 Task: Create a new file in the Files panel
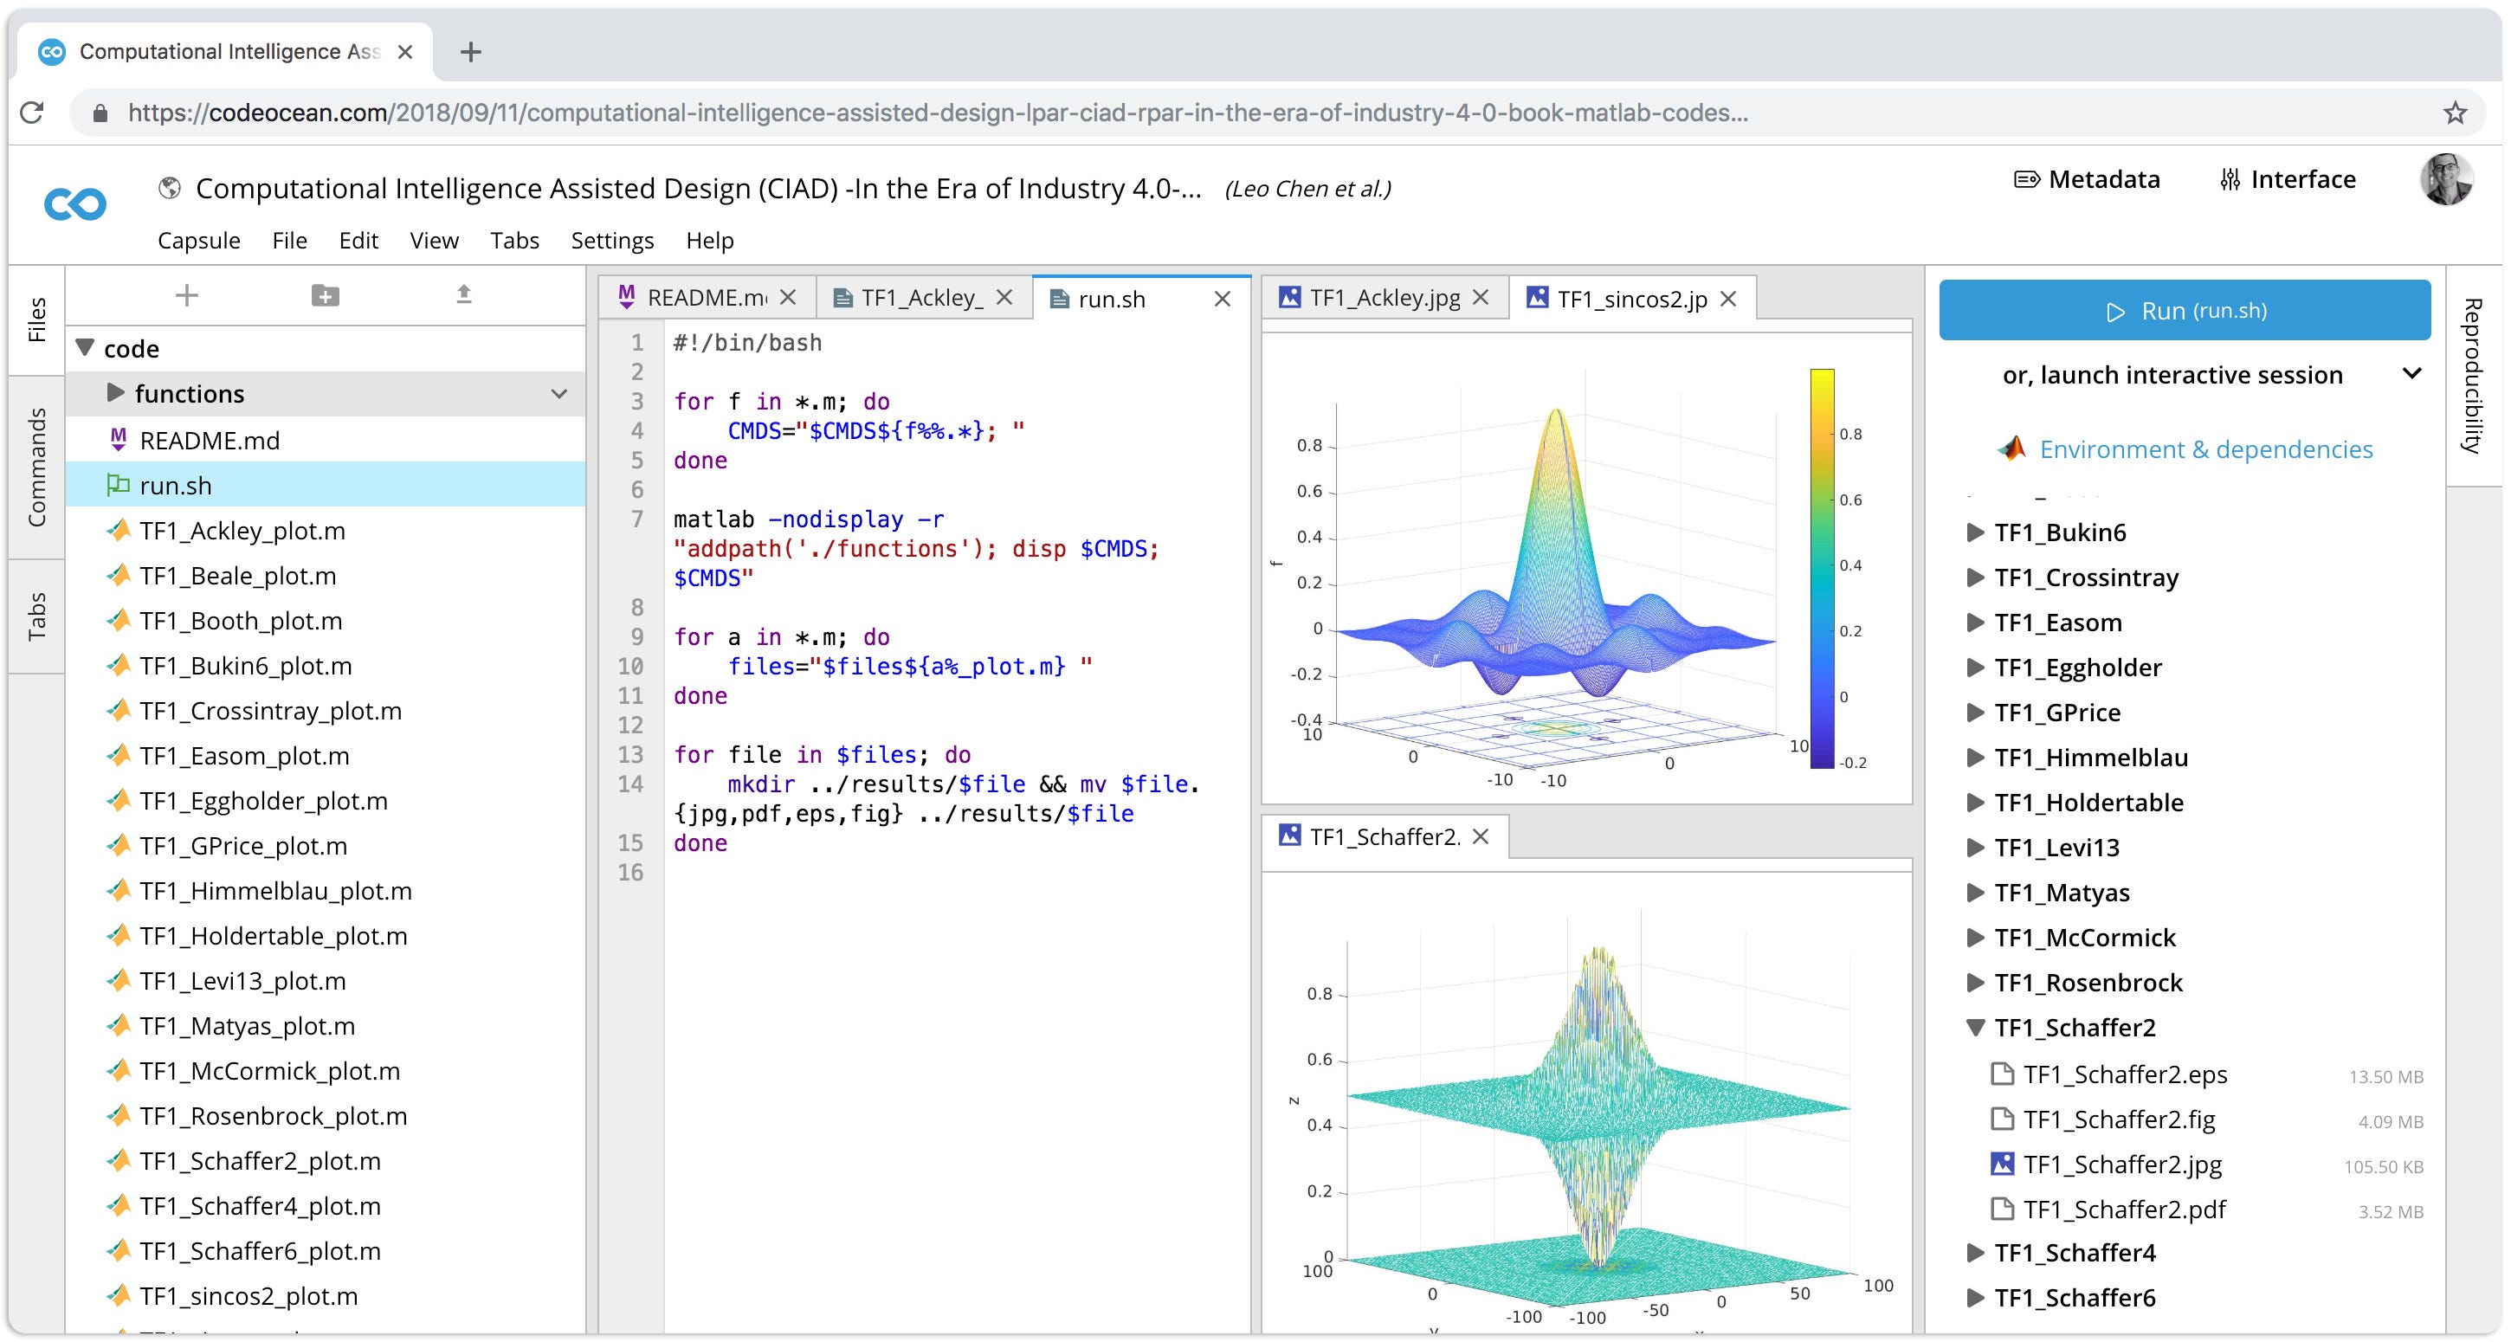(x=186, y=295)
